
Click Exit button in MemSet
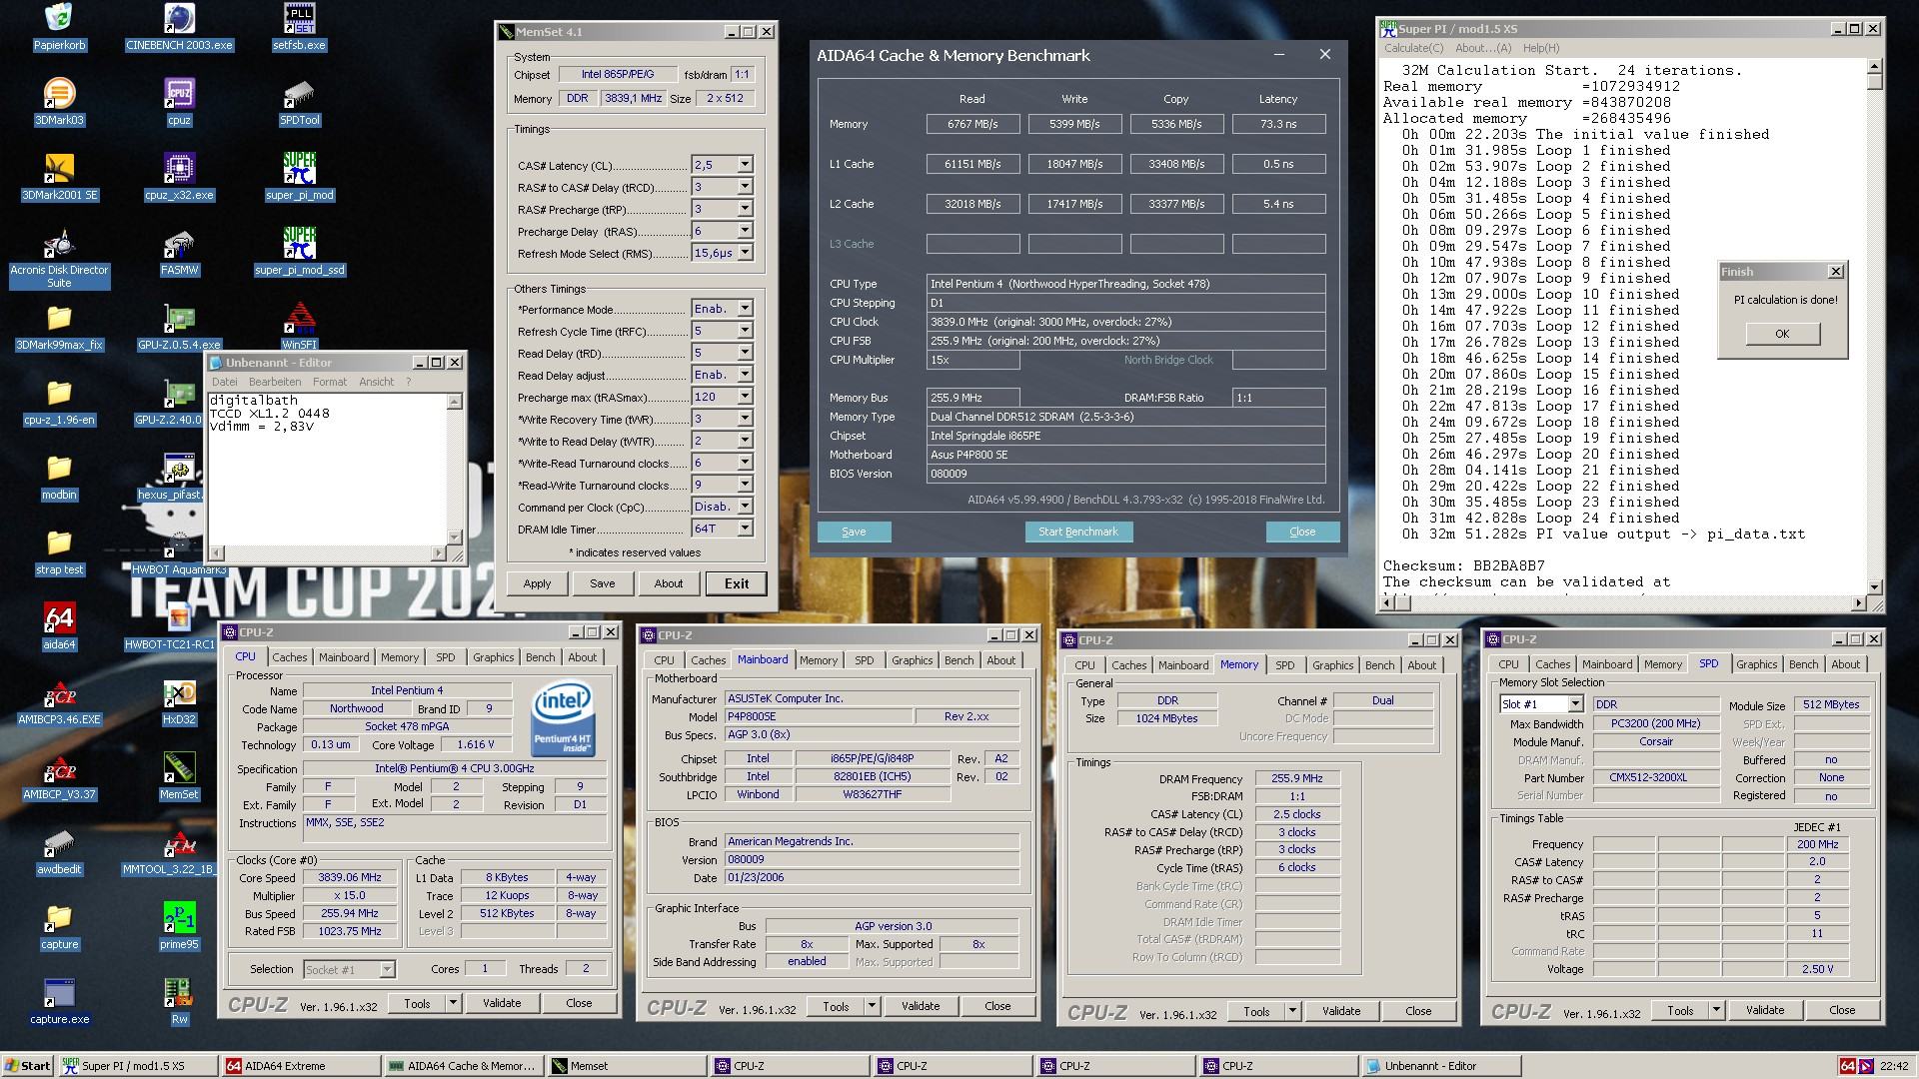737,583
